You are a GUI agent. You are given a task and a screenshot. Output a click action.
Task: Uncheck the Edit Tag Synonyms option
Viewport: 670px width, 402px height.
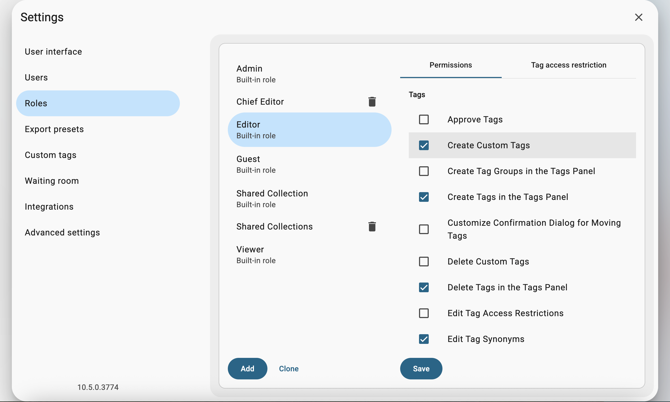click(424, 339)
